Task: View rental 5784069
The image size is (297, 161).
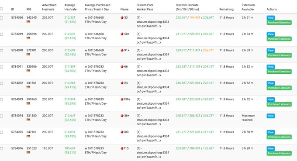Action: pos(271,34)
